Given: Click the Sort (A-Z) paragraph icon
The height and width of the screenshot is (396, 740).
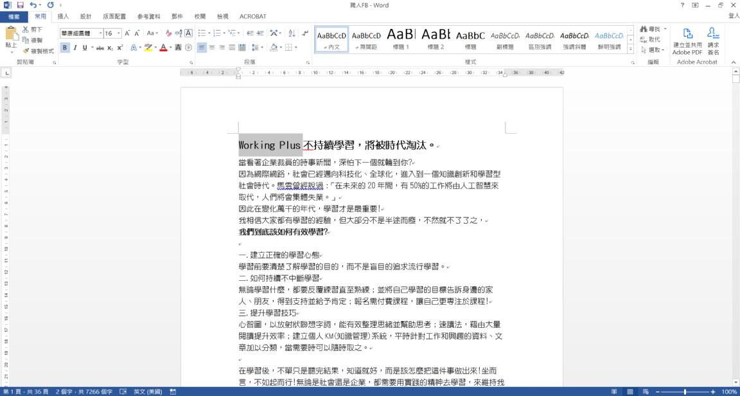Looking at the screenshot, I should 292,33.
